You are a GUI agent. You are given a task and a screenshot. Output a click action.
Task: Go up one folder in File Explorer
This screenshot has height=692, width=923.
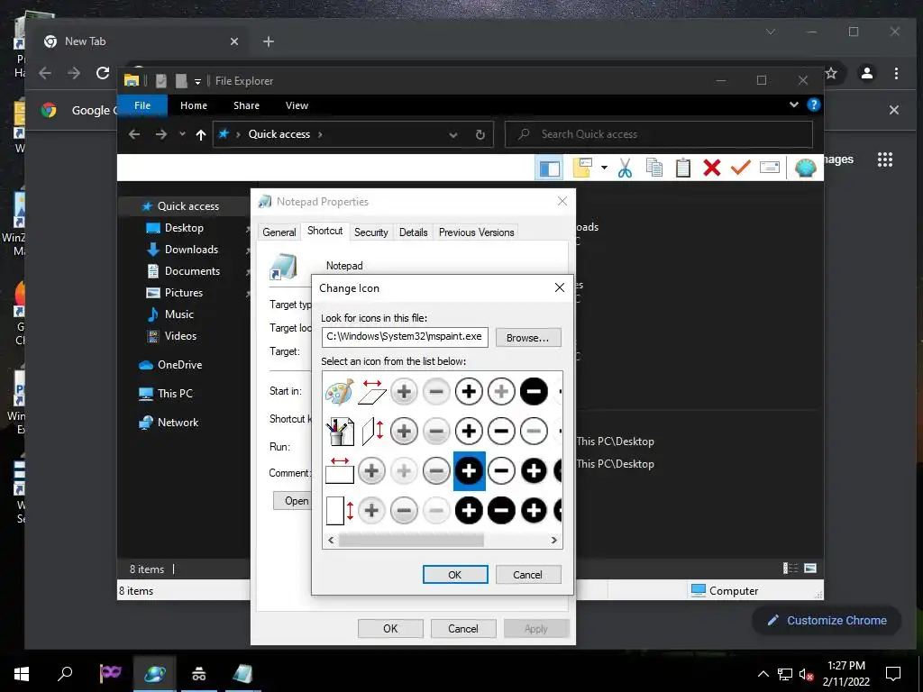point(201,135)
